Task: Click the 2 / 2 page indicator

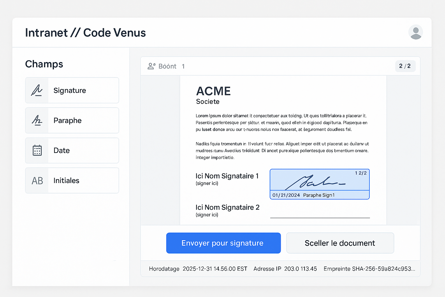Action: click(x=405, y=66)
